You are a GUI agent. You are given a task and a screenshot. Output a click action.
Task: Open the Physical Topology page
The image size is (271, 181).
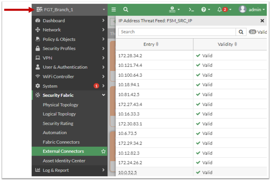pos(60,105)
